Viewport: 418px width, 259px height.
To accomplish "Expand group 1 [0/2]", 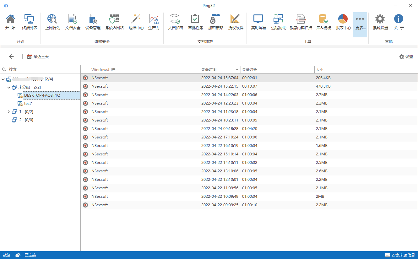I will [x=9, y=112].
